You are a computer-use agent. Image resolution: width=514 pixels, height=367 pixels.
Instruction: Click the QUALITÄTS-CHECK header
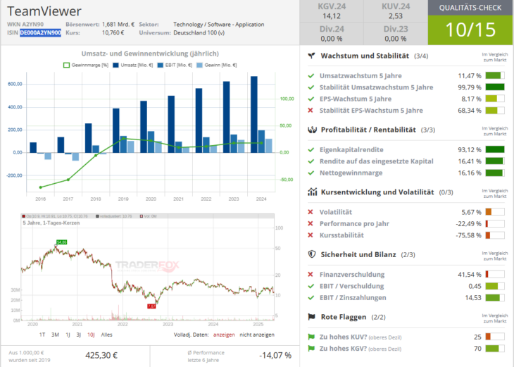point(470,8)
